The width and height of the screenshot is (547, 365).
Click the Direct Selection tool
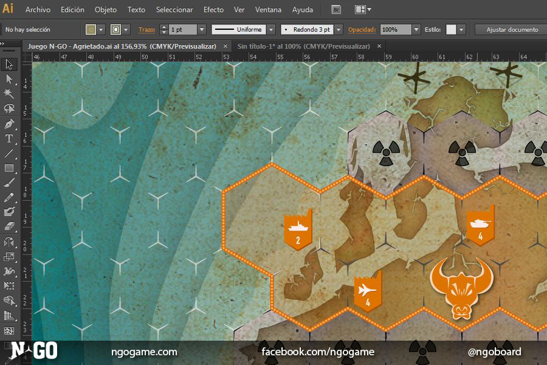pos(9,79)
